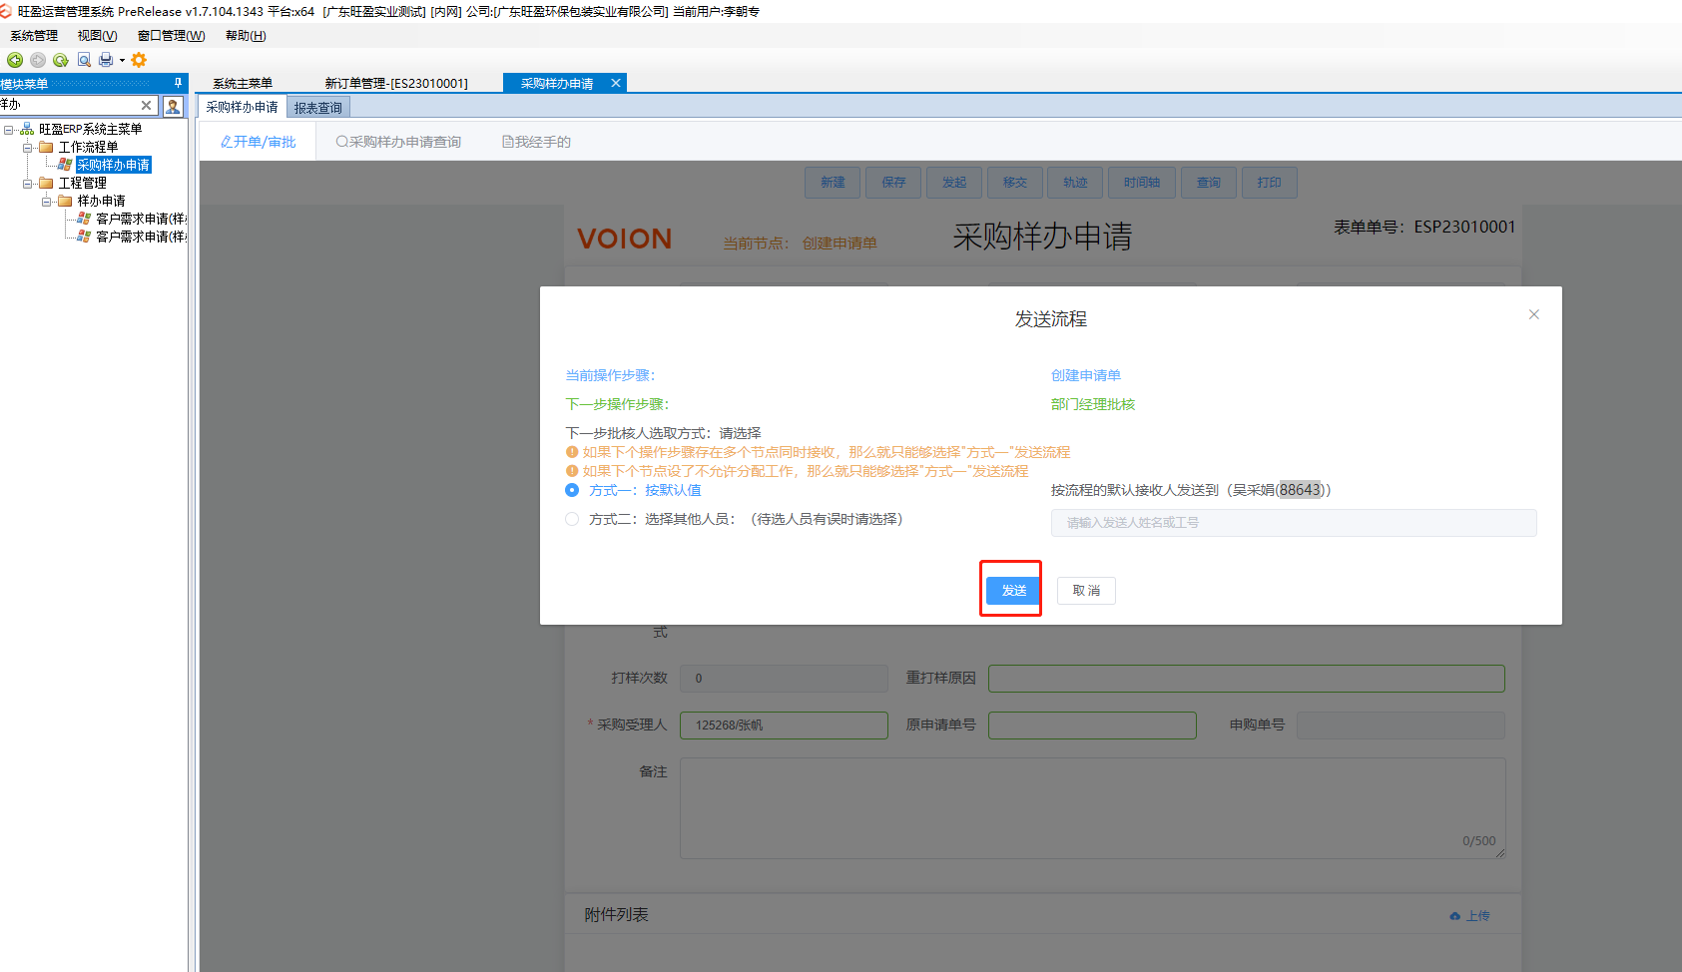Click the 工作流程单 folder icon
The height and width of the screenshot is (972, 1682).
(46, 147)
